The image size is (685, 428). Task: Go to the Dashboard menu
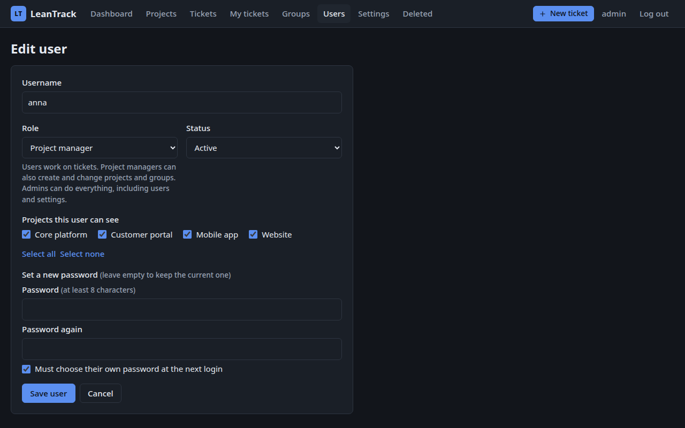111,14
